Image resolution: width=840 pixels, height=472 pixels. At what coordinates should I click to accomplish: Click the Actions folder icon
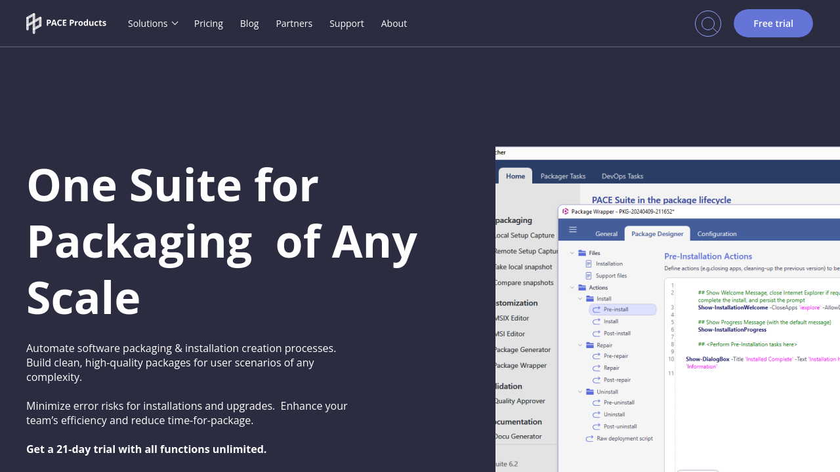[582, 287]
